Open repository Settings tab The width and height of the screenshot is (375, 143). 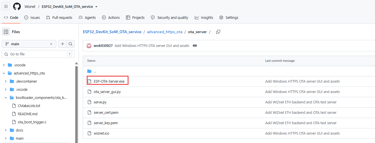pos(229,17)
